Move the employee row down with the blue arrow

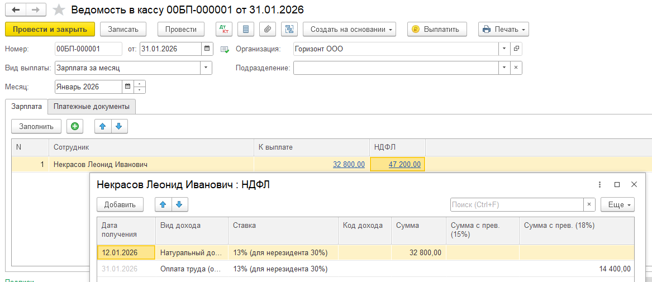tap(118, 126)
